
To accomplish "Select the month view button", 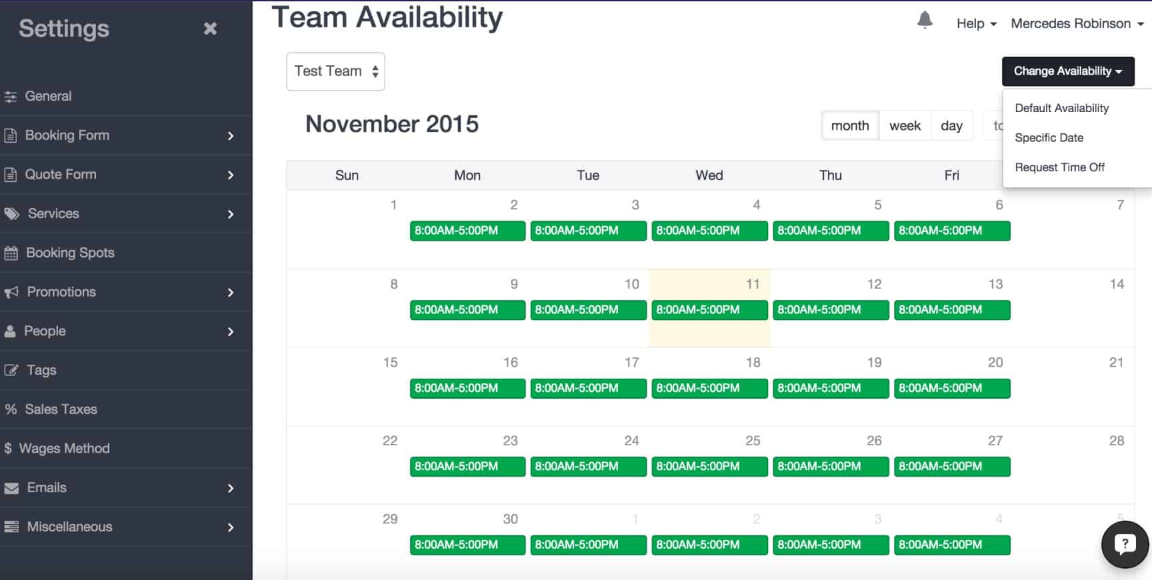I will pyautogui.click(x=850, y=125).
